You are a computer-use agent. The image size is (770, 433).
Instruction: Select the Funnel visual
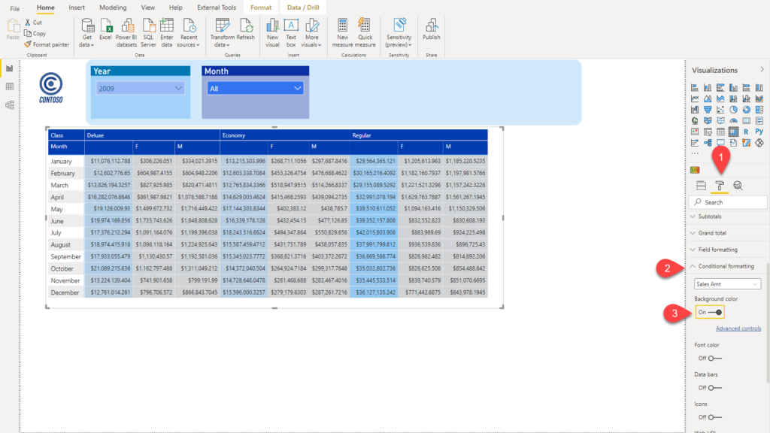pos(708,110)
